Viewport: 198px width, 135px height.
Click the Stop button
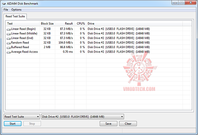click(32, 124)
